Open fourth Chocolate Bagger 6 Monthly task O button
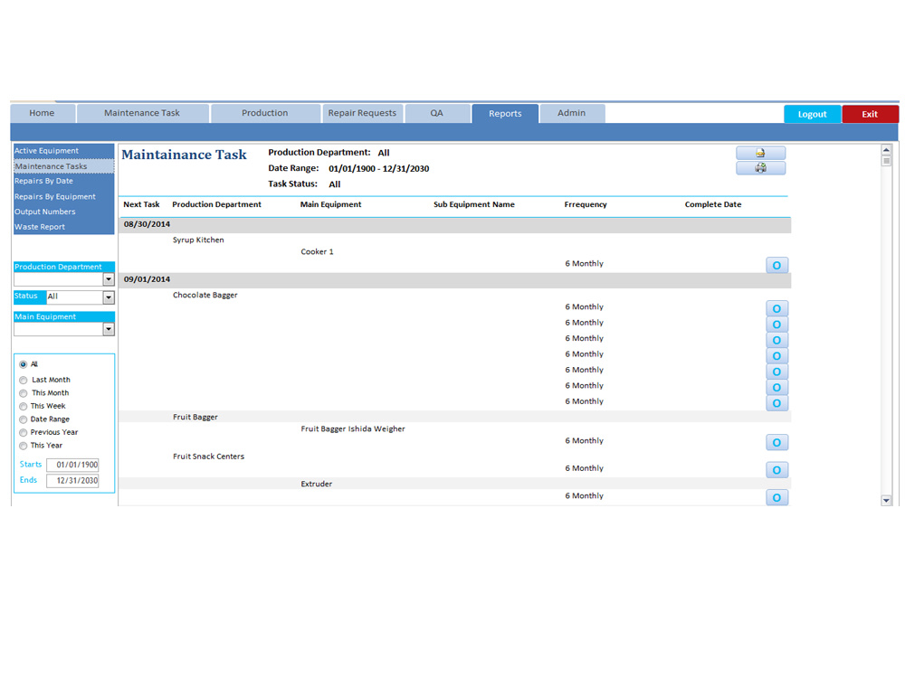Screen dimensions: 905x678 point(776,355)
